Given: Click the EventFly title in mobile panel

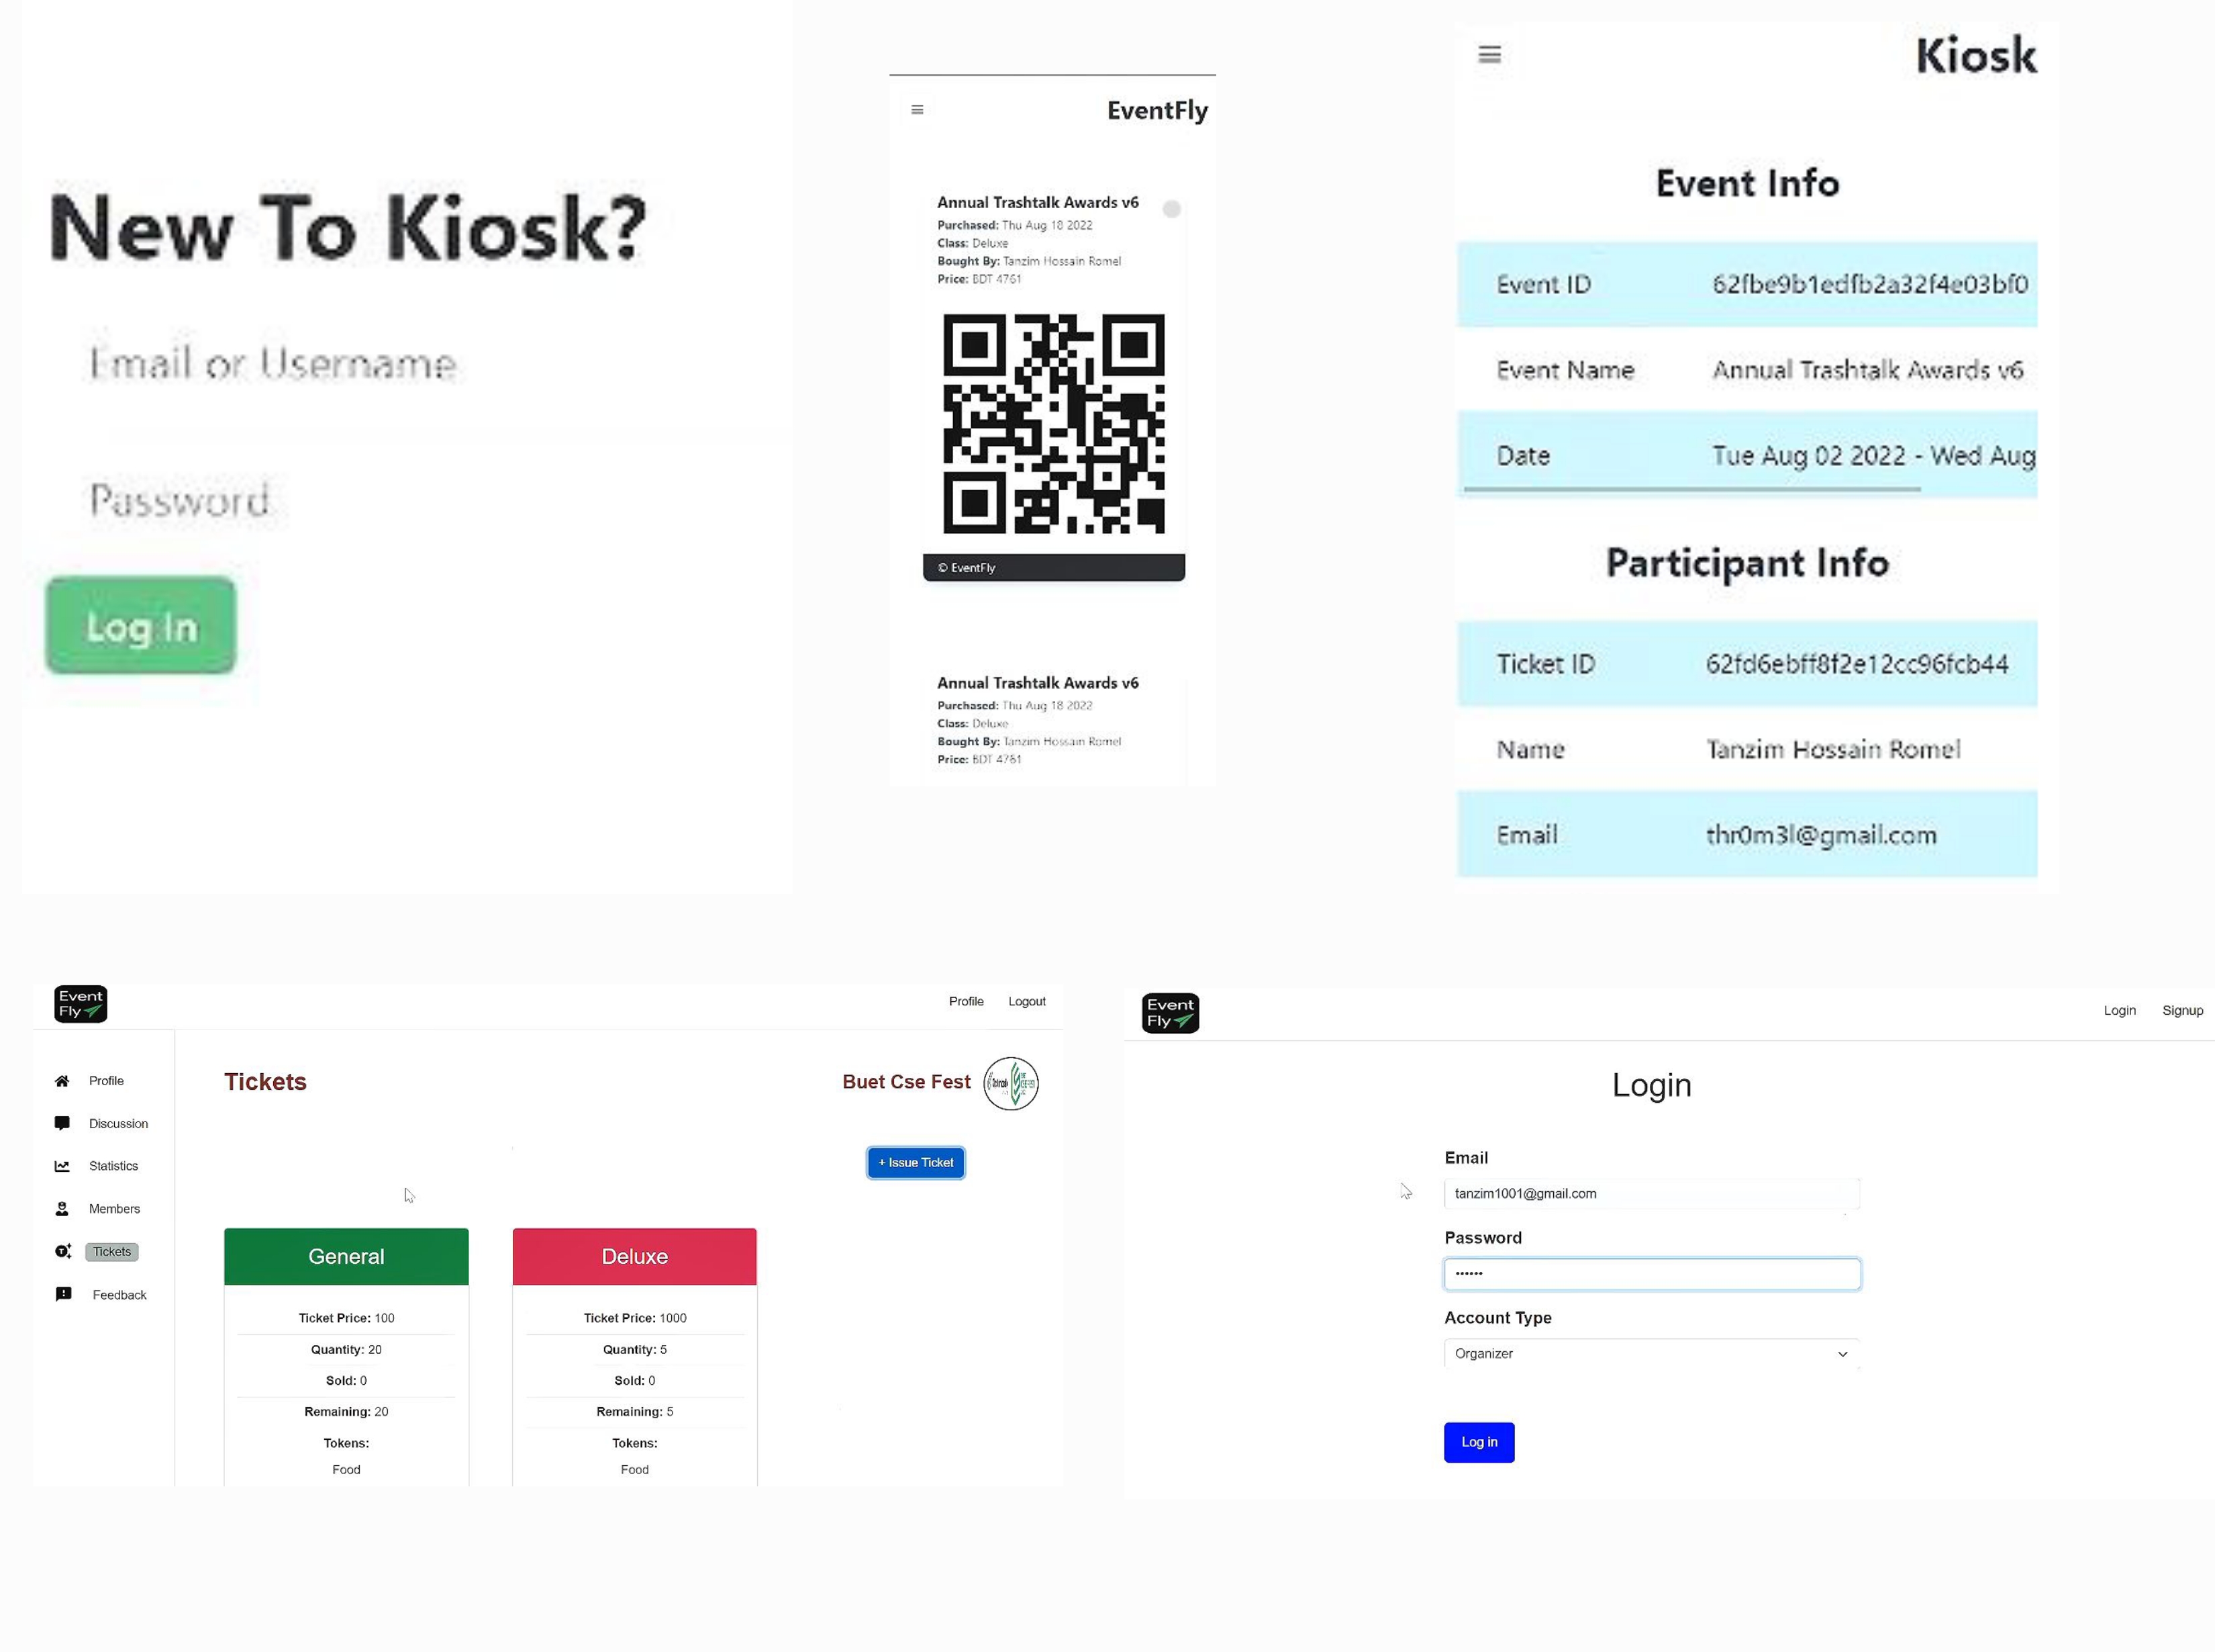Looking at the screenshot, I should [x=1156, y=110].
